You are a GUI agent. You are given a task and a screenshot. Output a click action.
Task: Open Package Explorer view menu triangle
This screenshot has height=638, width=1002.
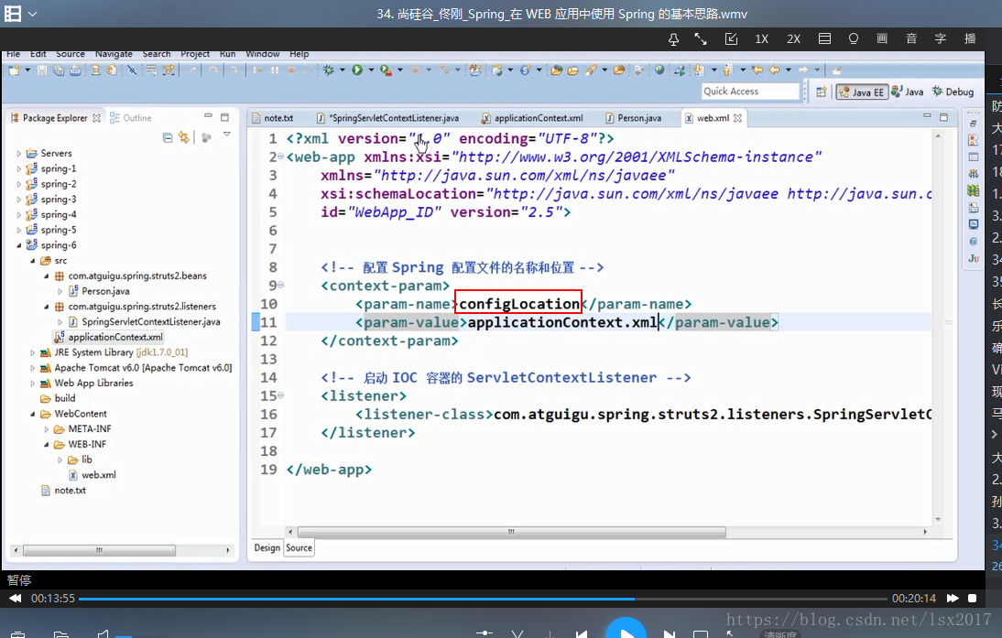click(x=227, y=135)
